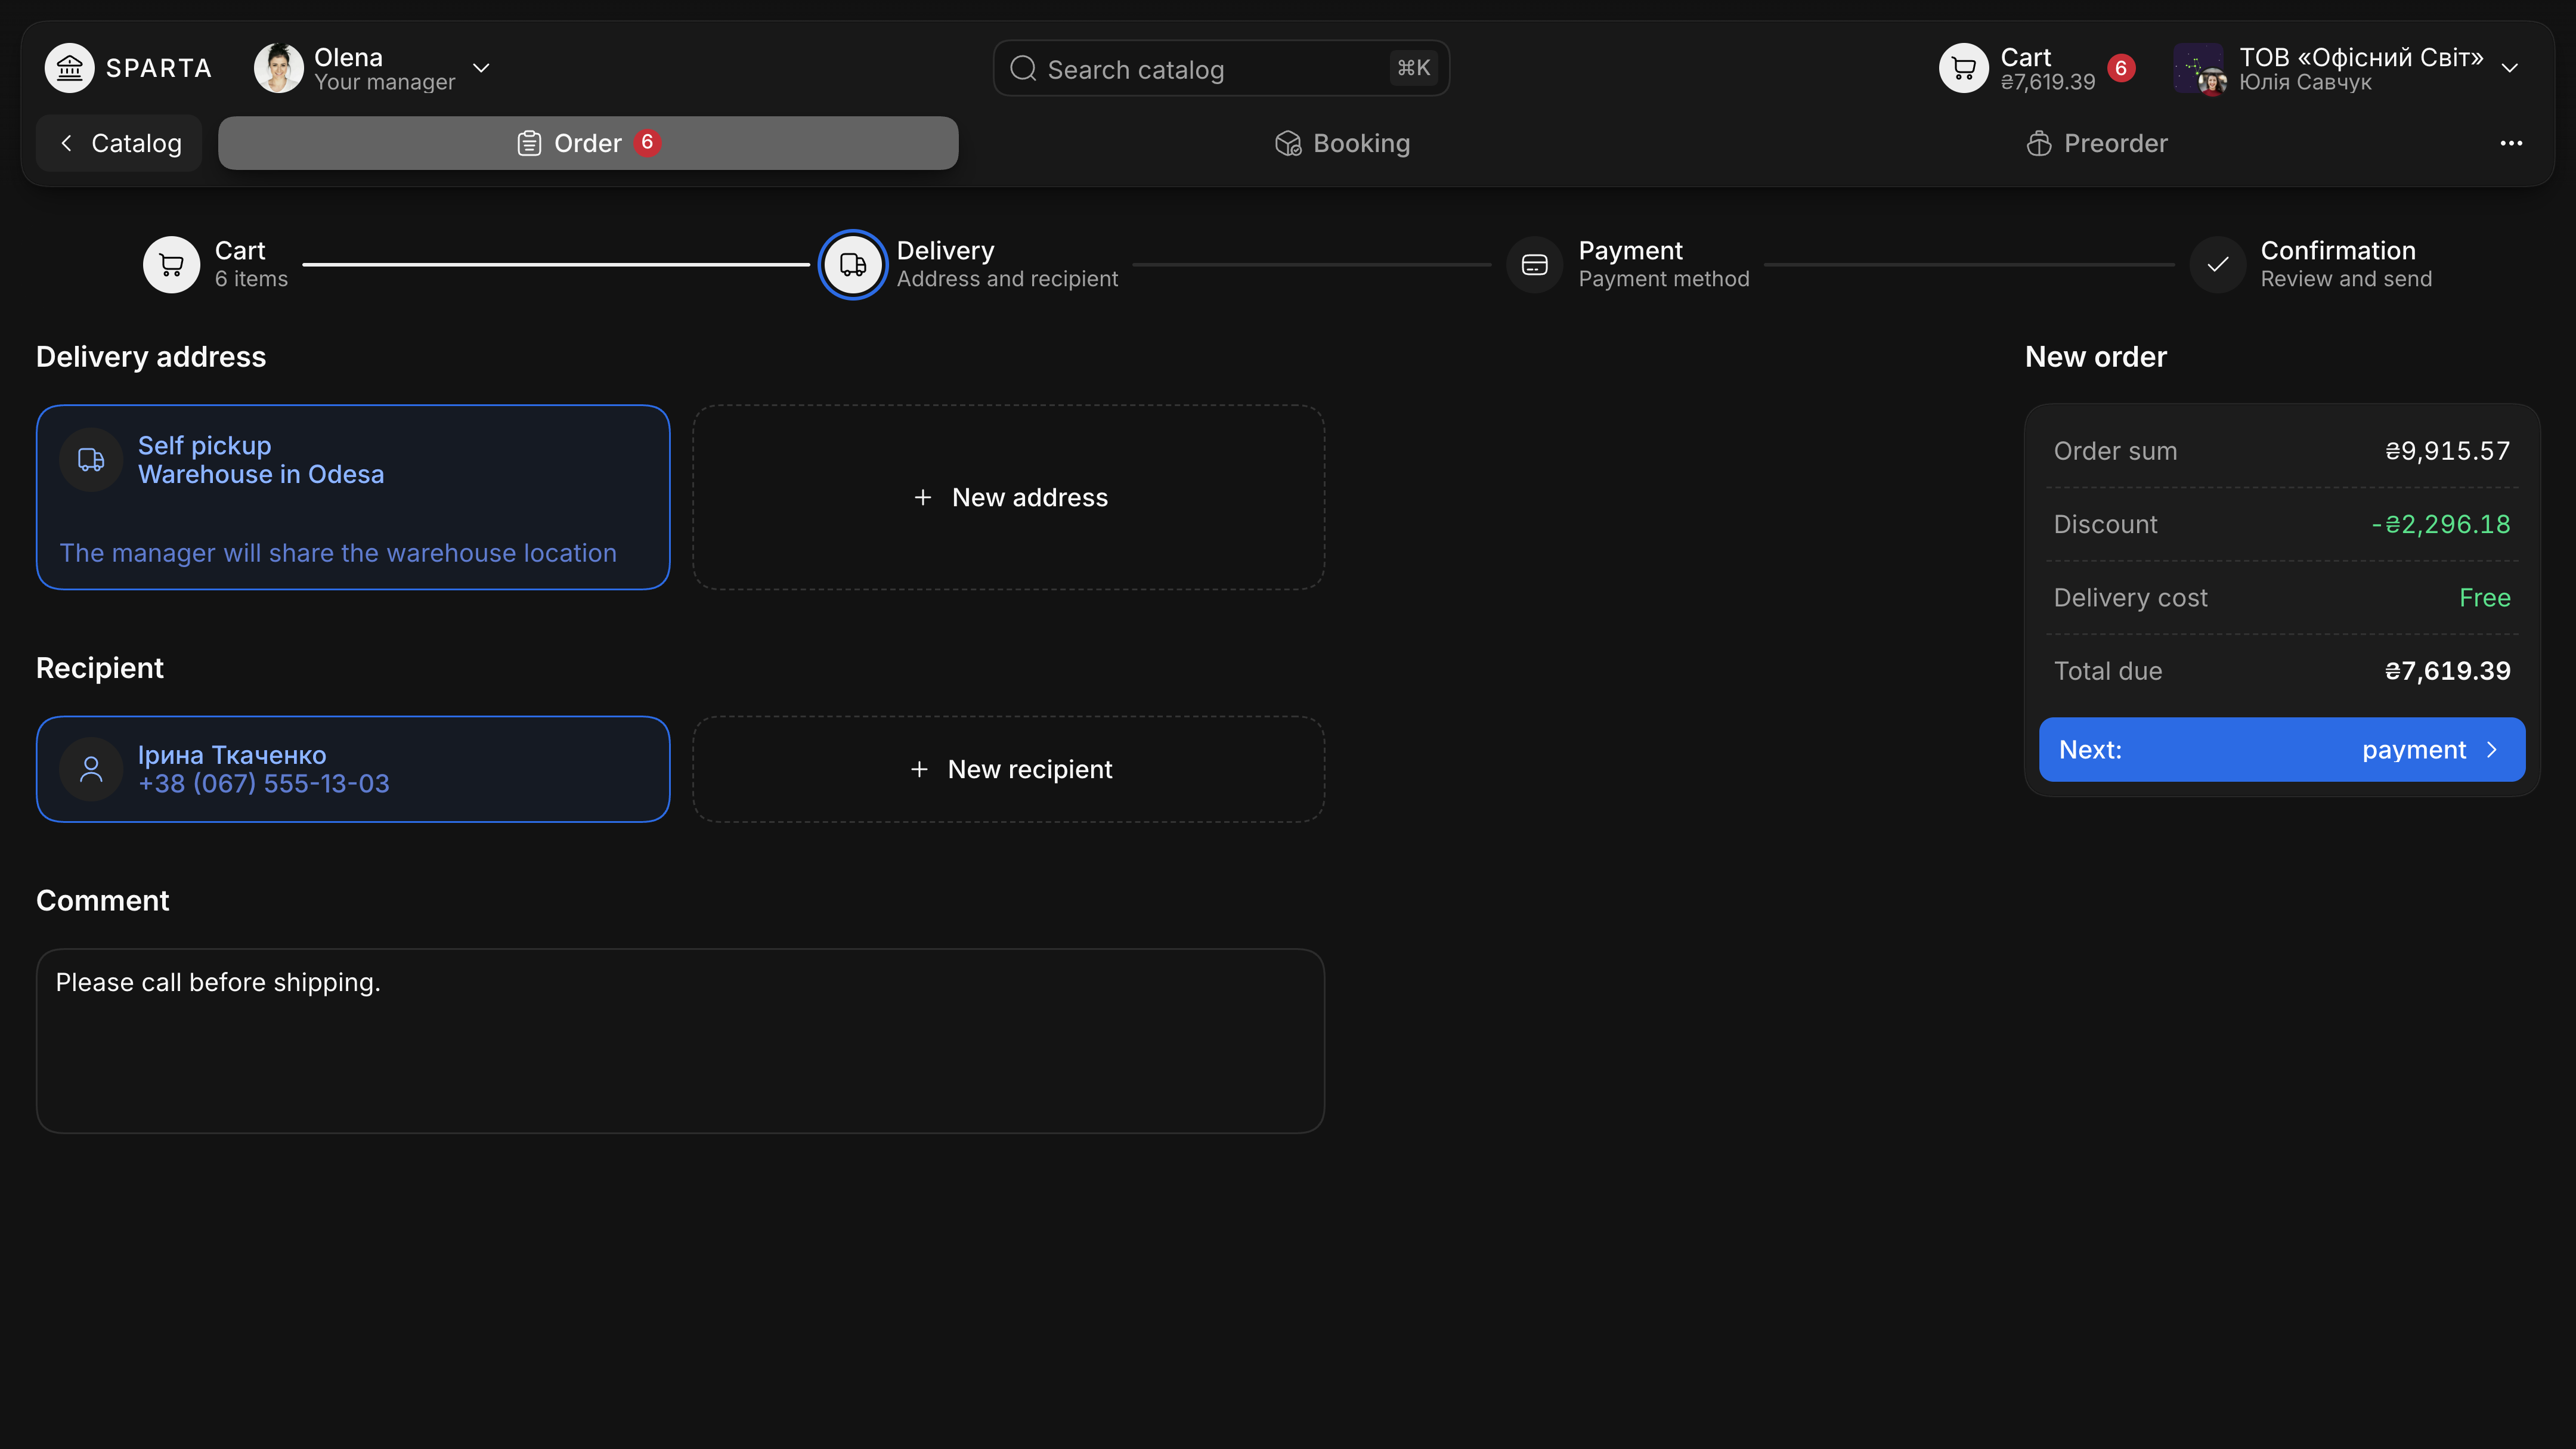Click the Payment step card icon
This screenshot has width=2576, height=1449.
click(1534, 264)
